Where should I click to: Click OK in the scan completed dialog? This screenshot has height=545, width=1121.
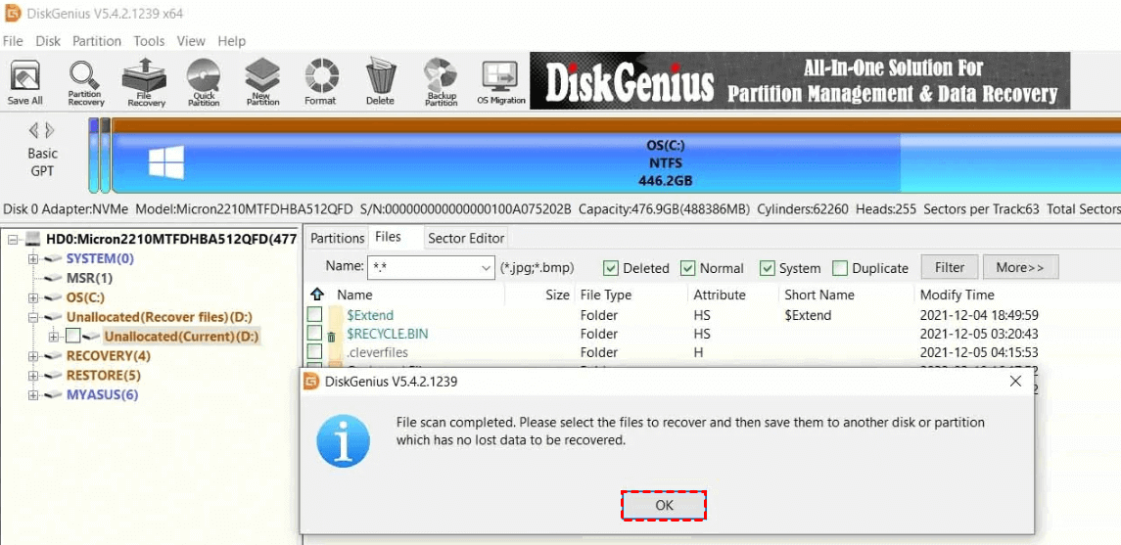point(664,505)
